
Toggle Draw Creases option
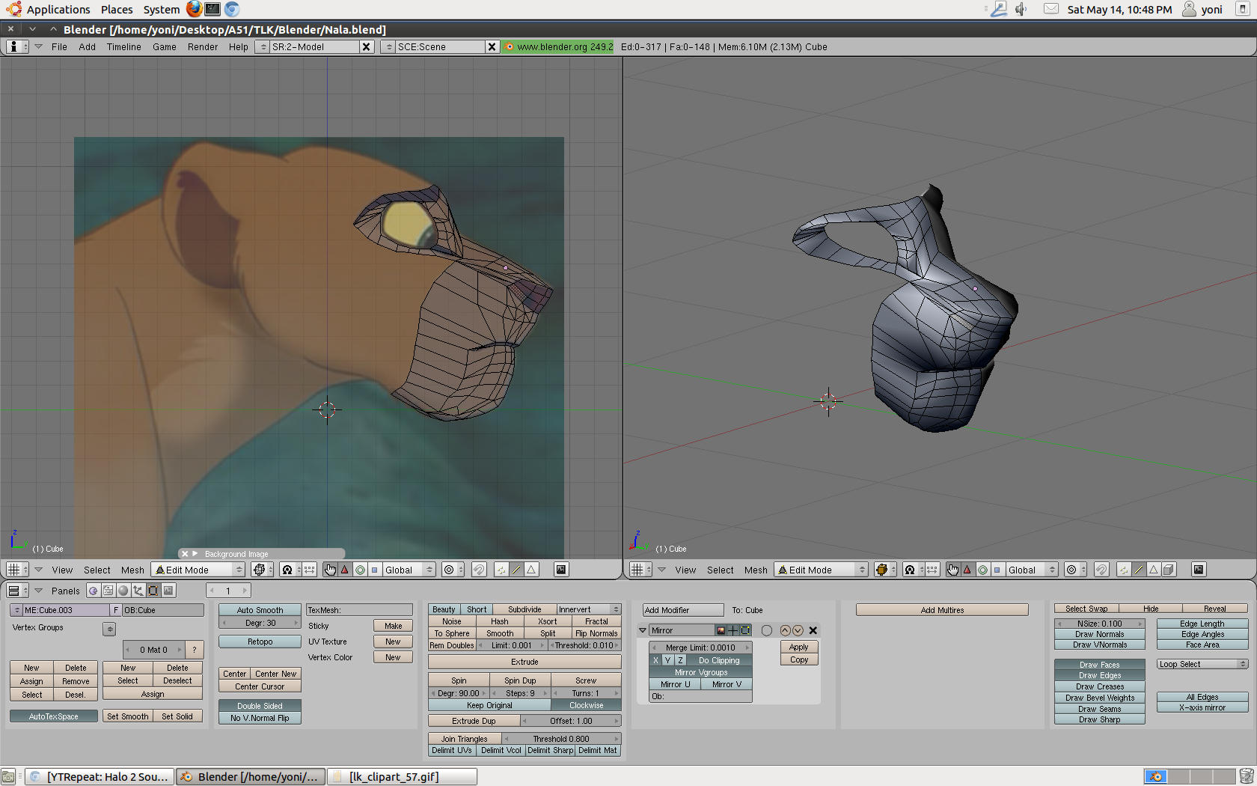1099,686
